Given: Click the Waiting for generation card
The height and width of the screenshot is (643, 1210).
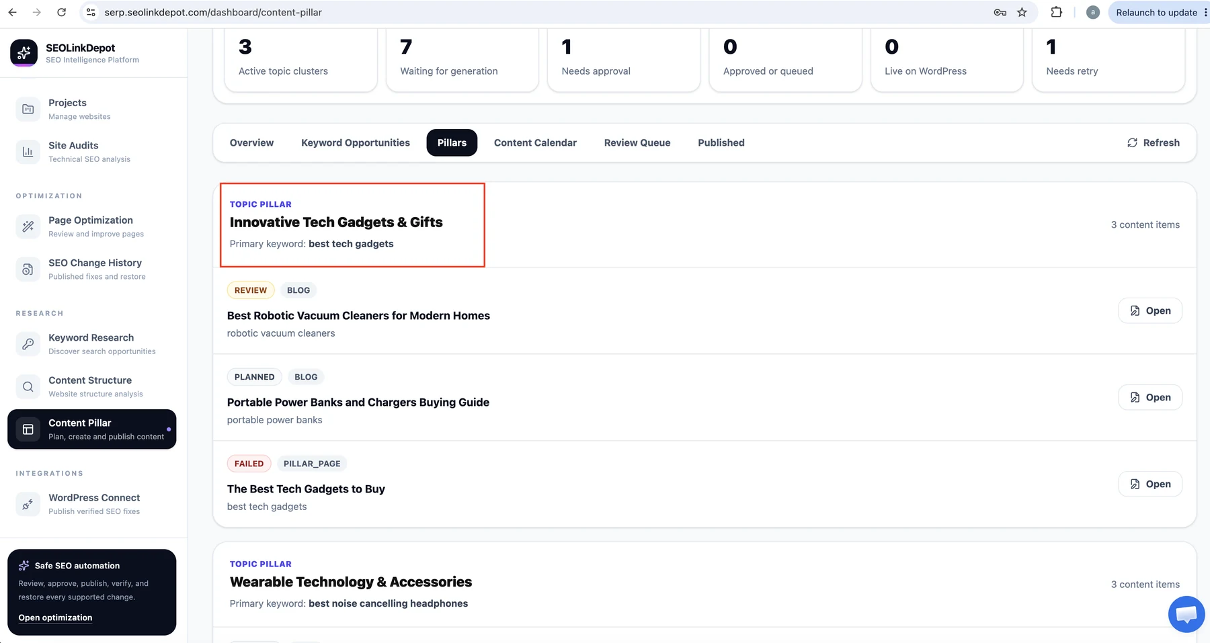Looking at the screenshot, I should 462,60.
